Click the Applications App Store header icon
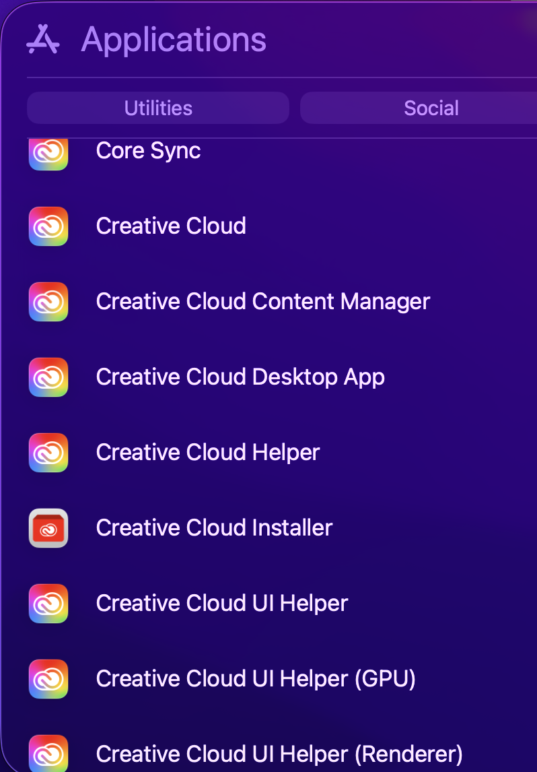 click(43, 39)
